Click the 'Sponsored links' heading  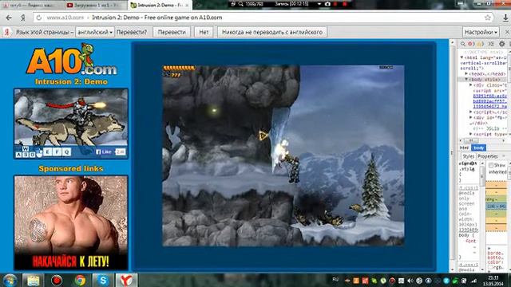pyautogui.click(x=71, y=168)
